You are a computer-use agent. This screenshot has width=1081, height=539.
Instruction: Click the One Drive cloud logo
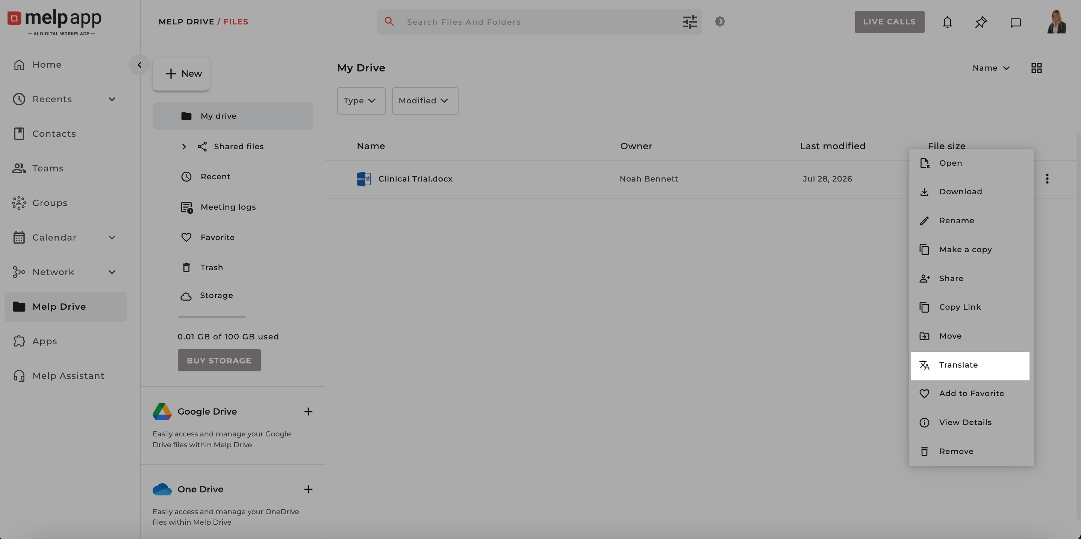tap(162, 489)
